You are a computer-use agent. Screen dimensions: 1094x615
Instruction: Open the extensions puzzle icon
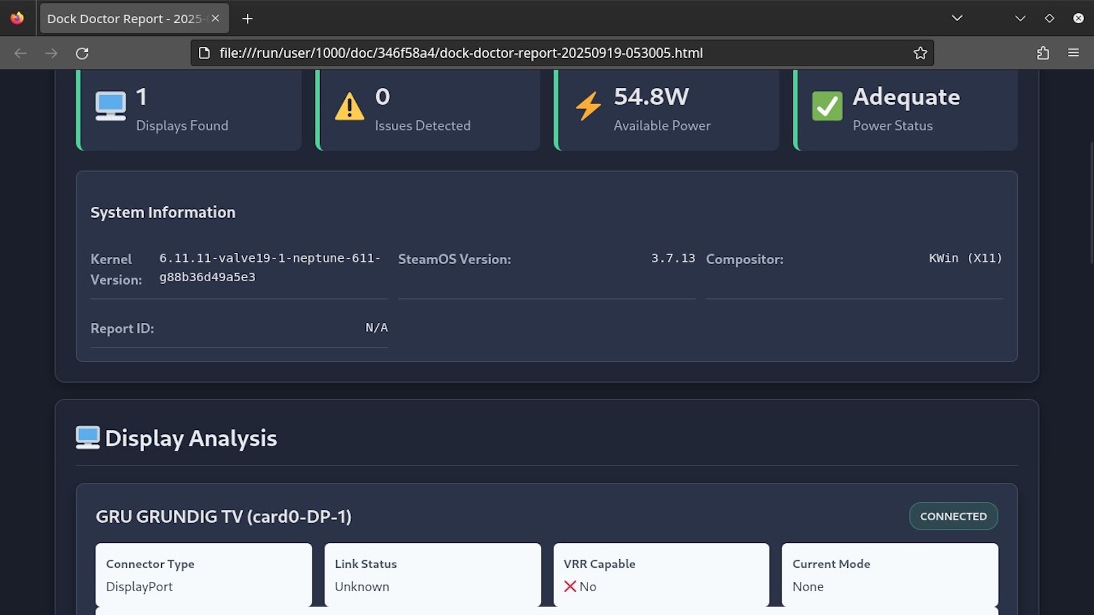[1043, 53]
